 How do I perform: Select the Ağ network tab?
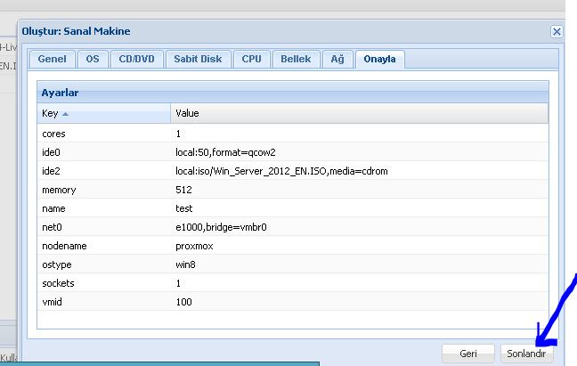[x=337, y=60]
